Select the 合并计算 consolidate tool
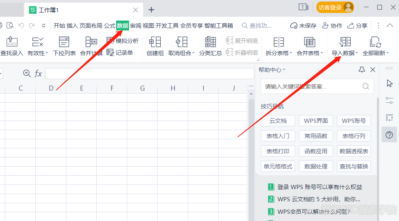The width and height of the screenshot is (399, 221). pyautogui.click(x=91, y=46)
